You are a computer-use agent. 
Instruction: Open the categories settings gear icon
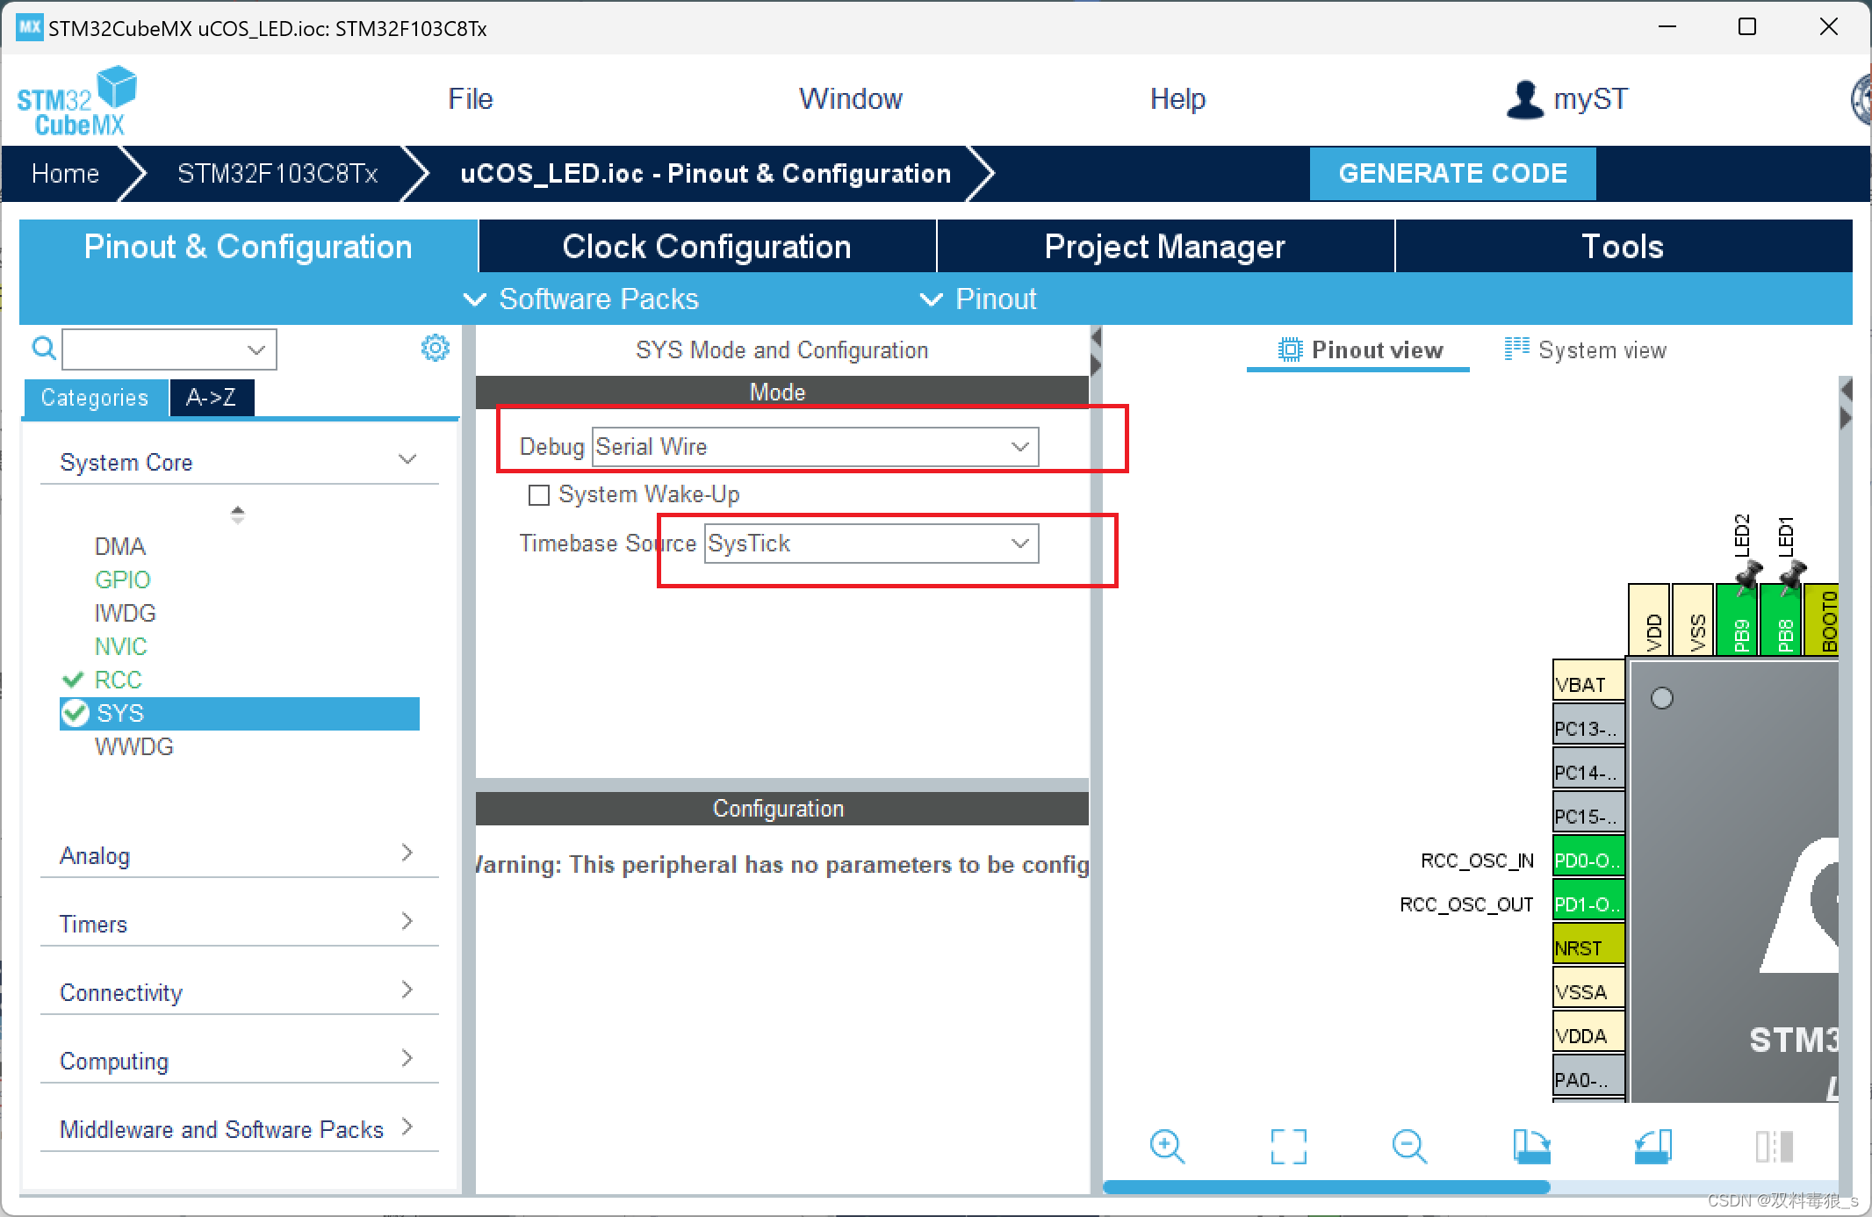click(435, 348)
